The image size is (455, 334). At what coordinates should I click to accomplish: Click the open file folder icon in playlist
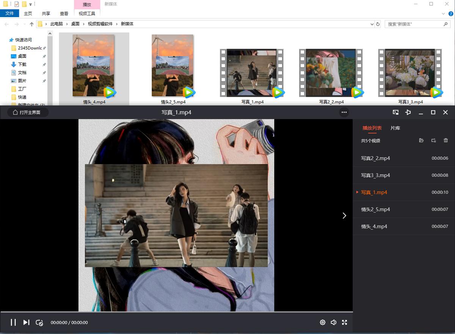421,140
